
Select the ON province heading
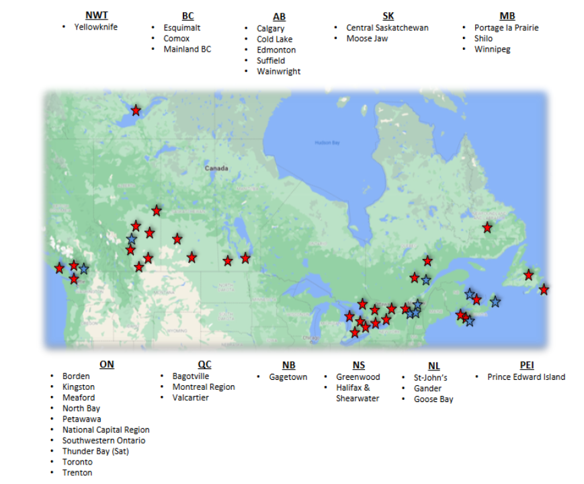(106, 364)
